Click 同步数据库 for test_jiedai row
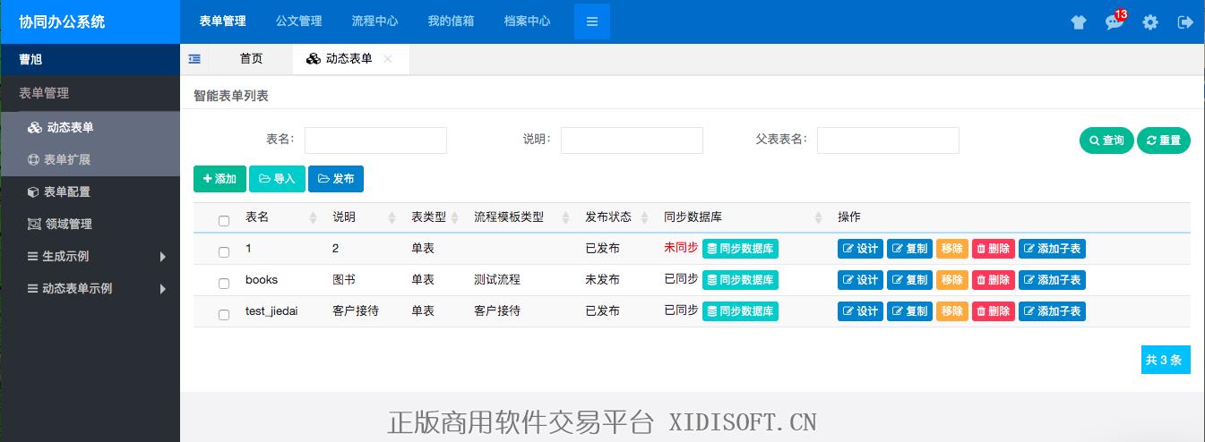 pyautogui.click(x=740, y=311)
